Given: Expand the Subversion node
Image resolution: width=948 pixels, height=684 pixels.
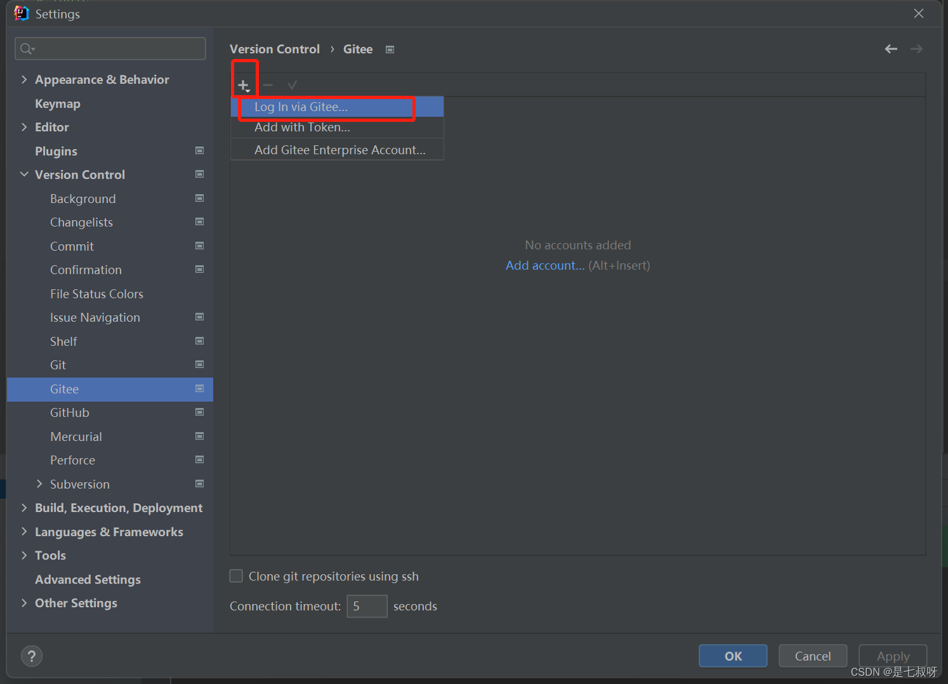Looking at the screenshot, I should pyautogui.click(x=39, y=484).
